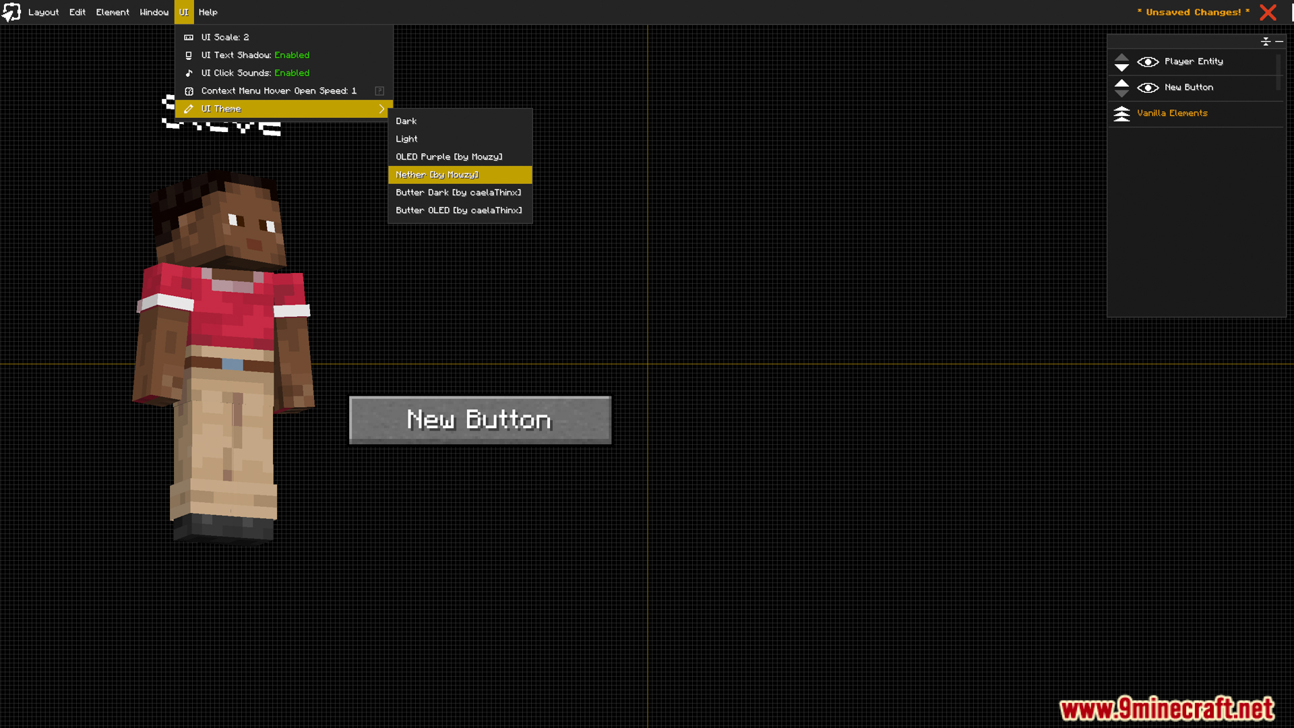The height and width of the screenshot is (728, 1294).
Task: Minimize the layers panel with dash icon
Action: pyautogui.click(x=1279, y=42)
